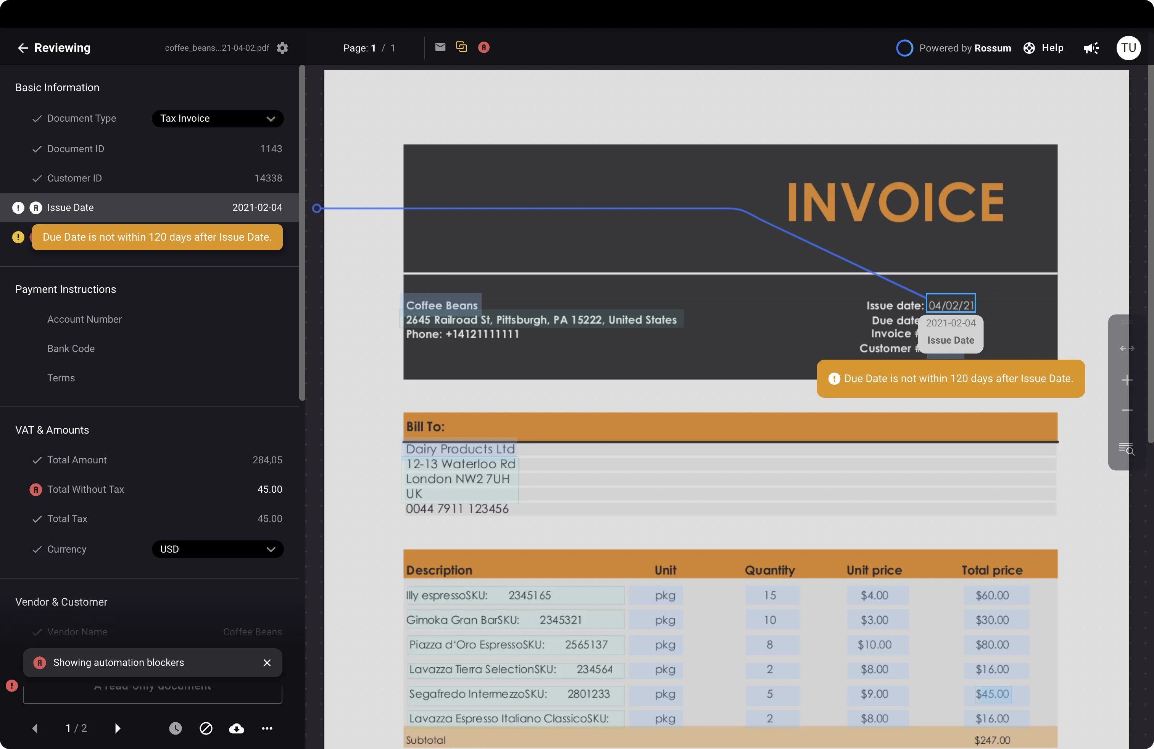Open the more options three-dots menu

click(267, 728)
